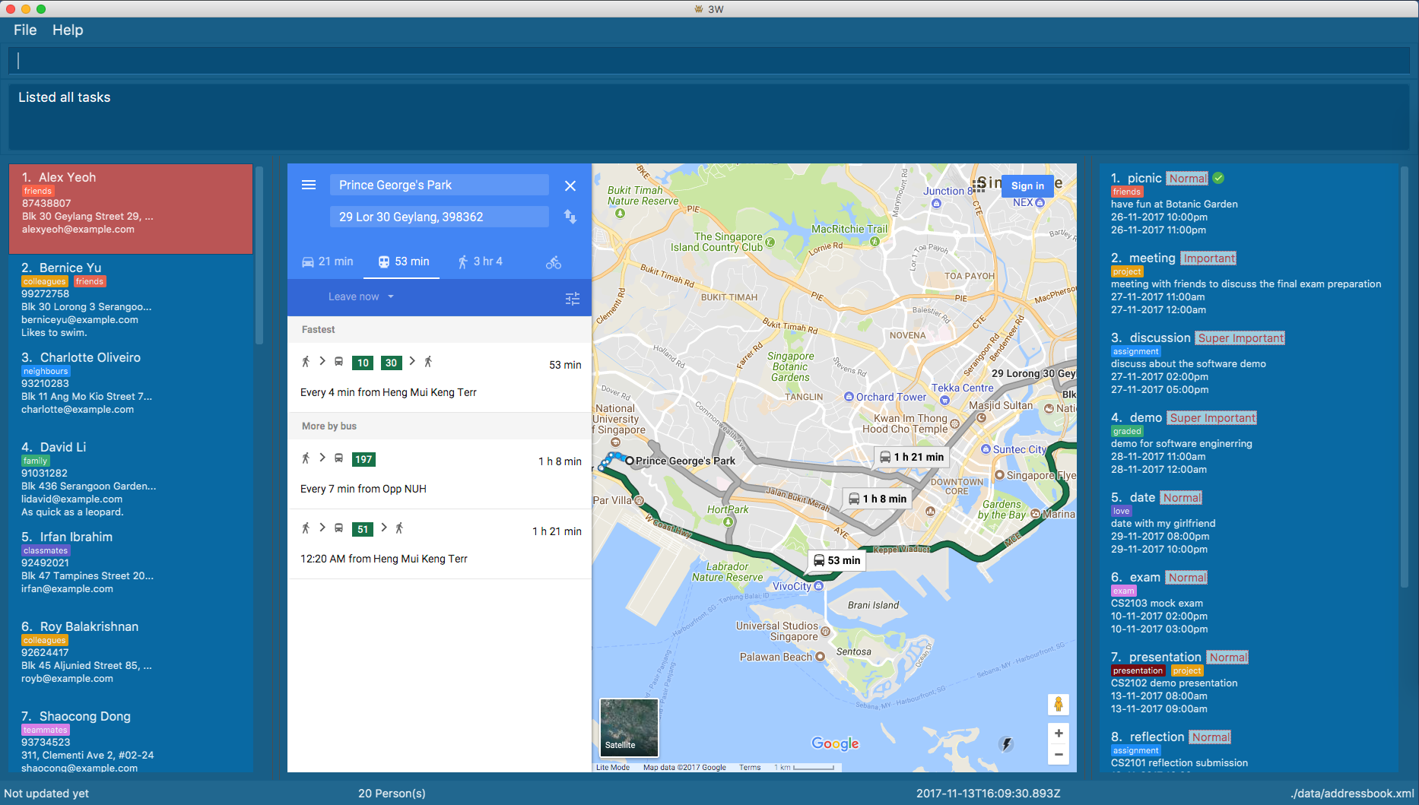Select the date task

coord(1247,522)
